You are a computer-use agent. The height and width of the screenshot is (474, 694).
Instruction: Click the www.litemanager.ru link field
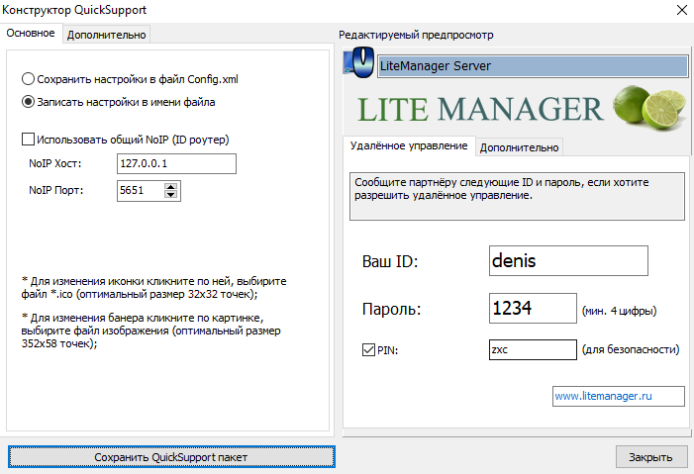point(619,396)
